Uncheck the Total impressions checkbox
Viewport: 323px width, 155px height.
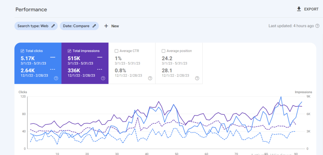click(x=69, y=51)
